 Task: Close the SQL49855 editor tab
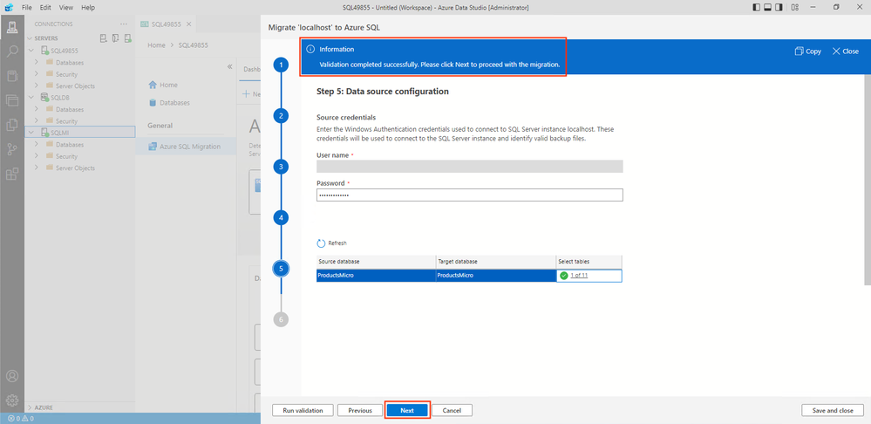(x=188, y=24)
